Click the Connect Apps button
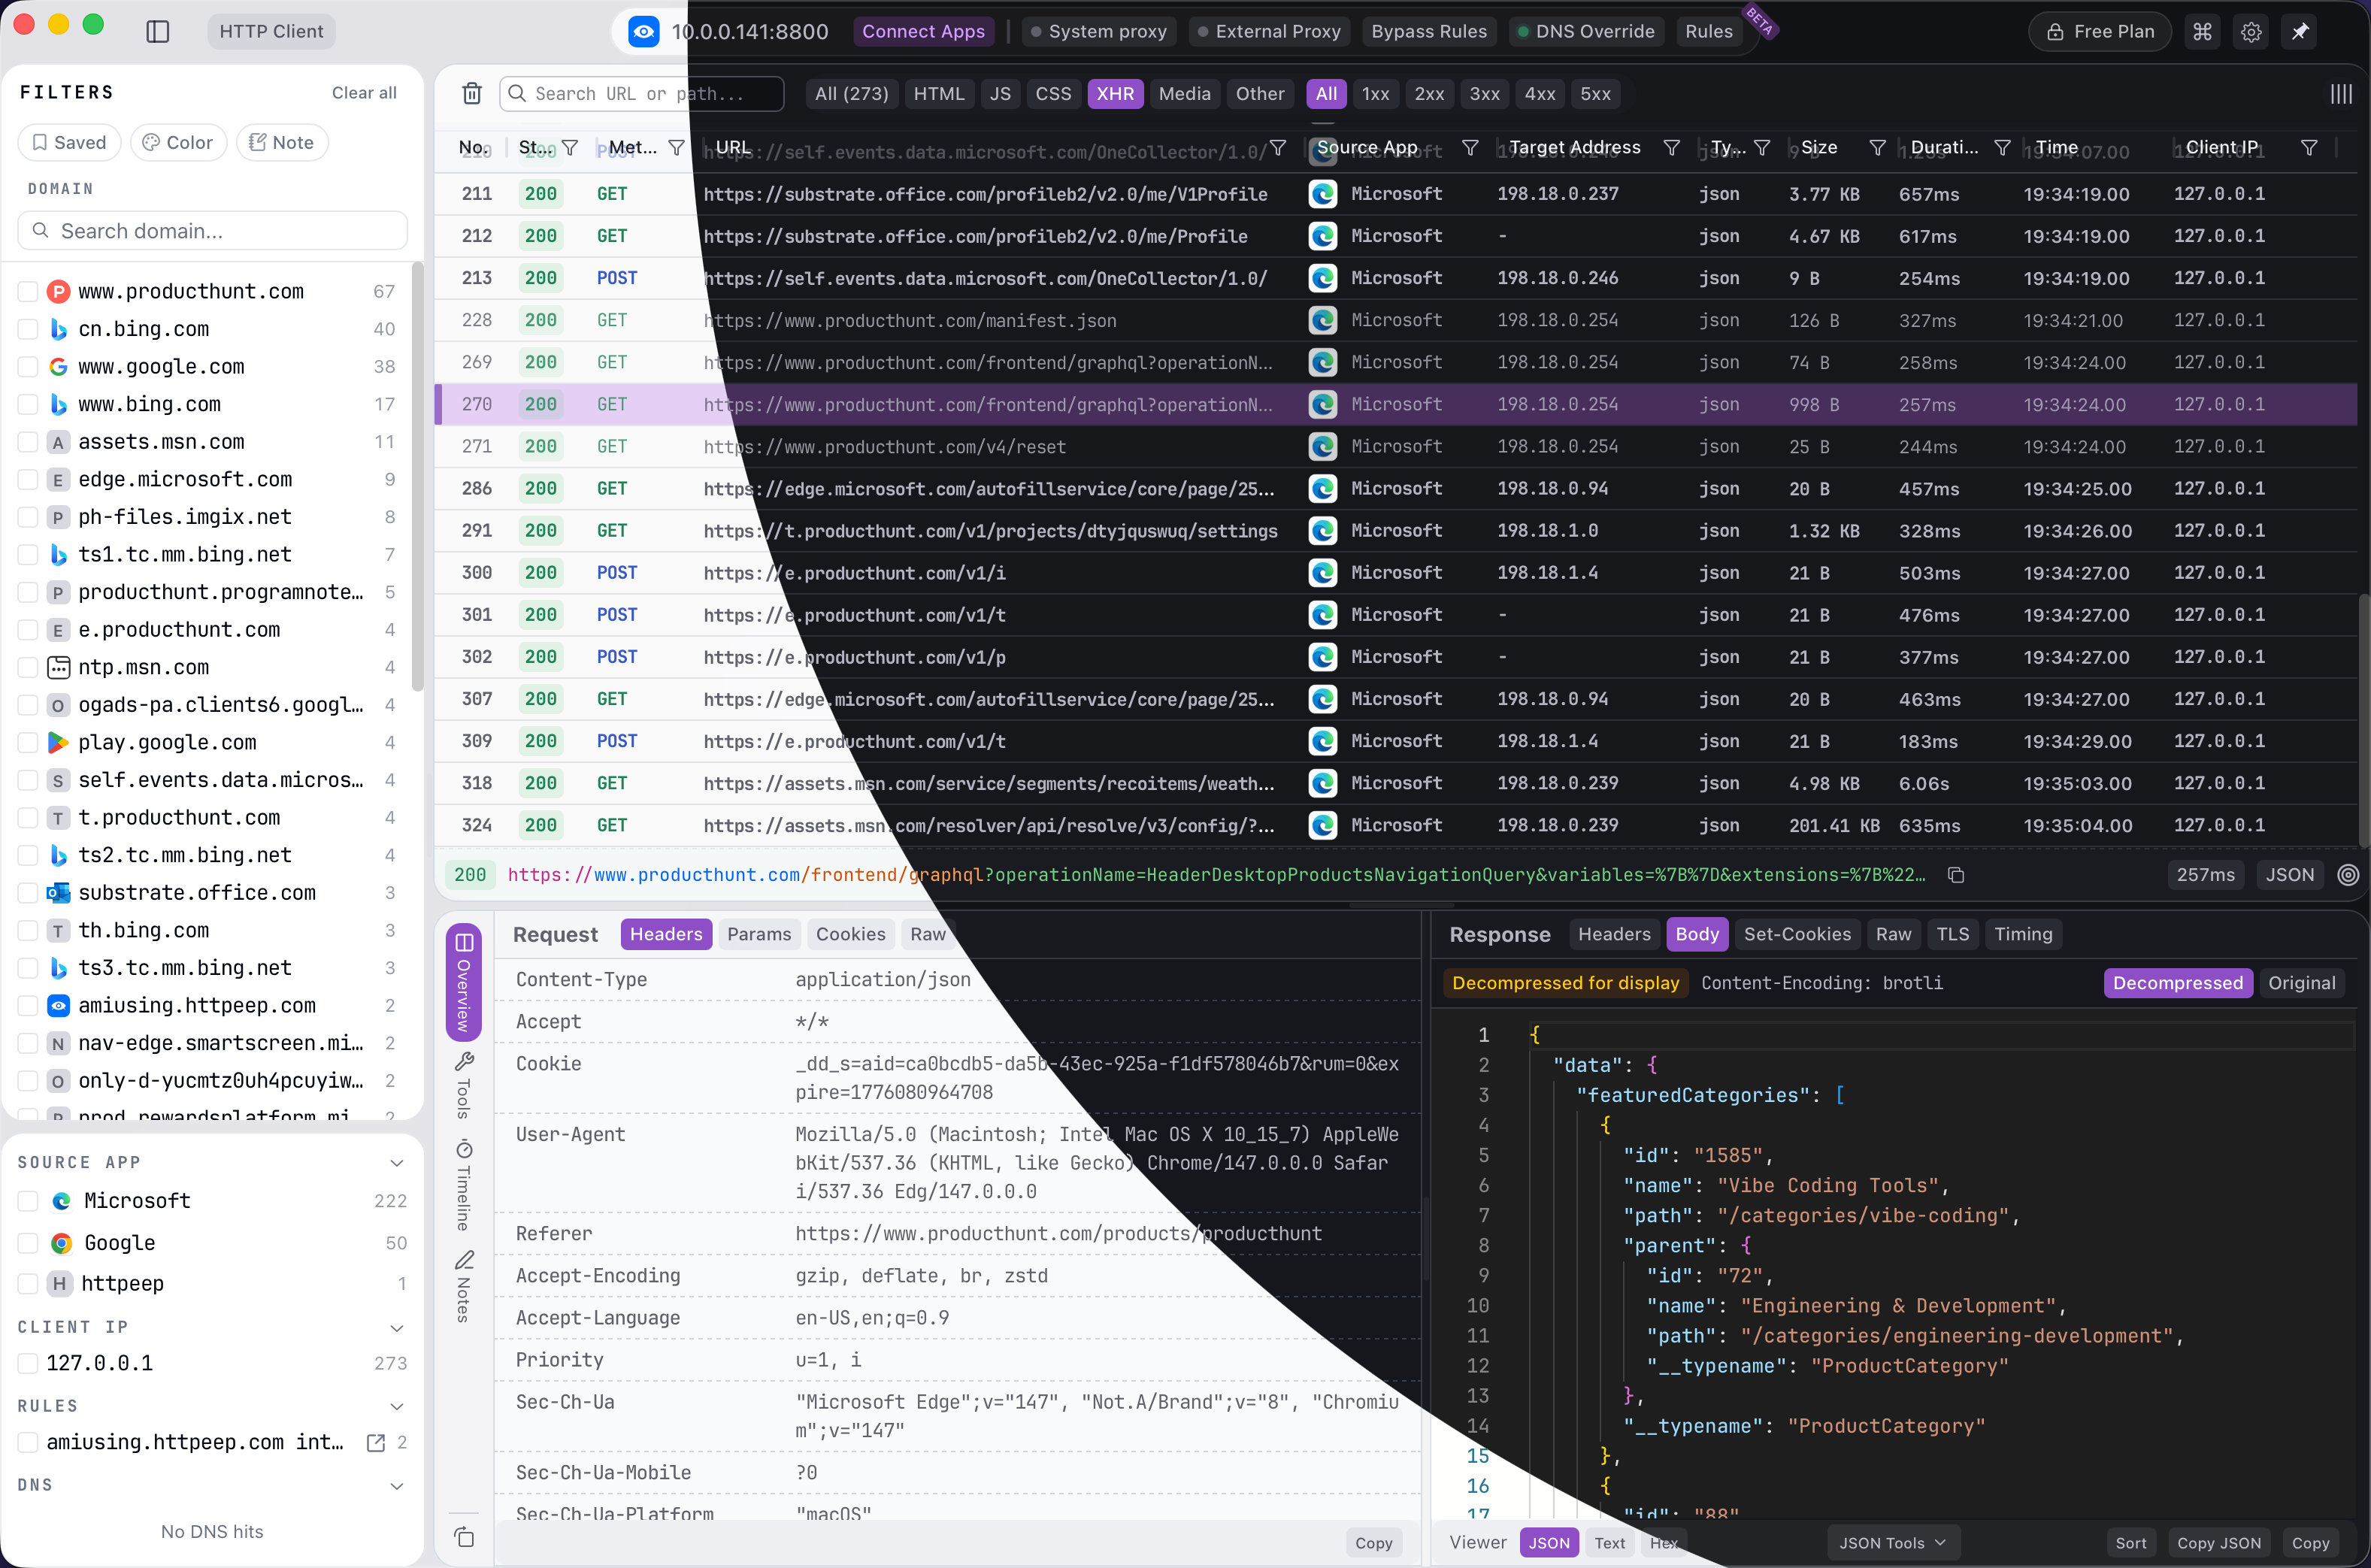The image size is (2371, 1568). click(x=923, y=31)
